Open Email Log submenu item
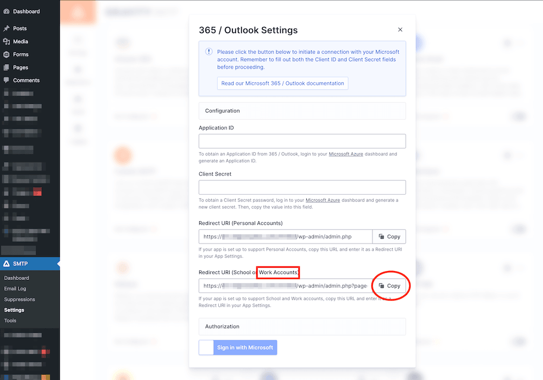 pos(15,289)
